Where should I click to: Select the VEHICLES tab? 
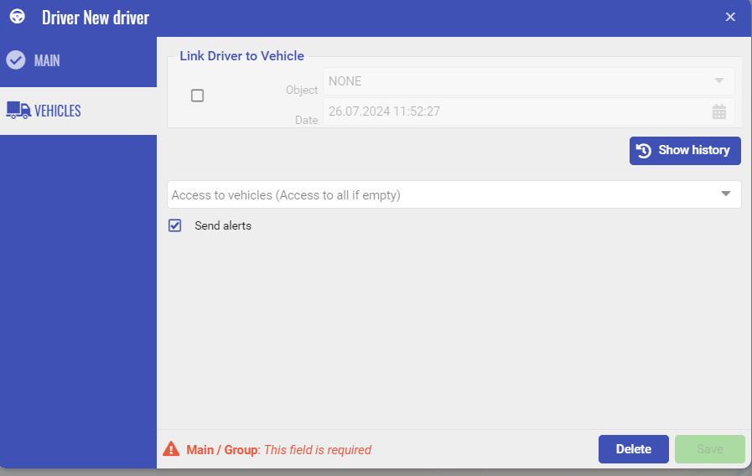click(57, 111)
